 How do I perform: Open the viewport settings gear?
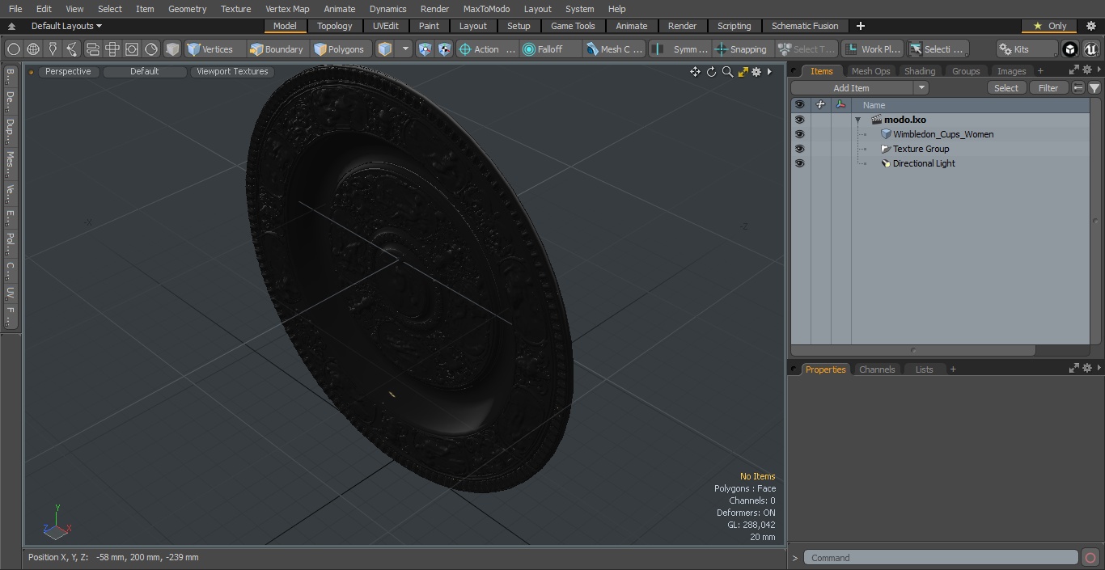tap(756, 72)
